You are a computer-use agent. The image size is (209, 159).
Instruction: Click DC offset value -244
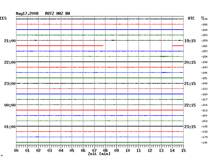(x=204, y=30)
